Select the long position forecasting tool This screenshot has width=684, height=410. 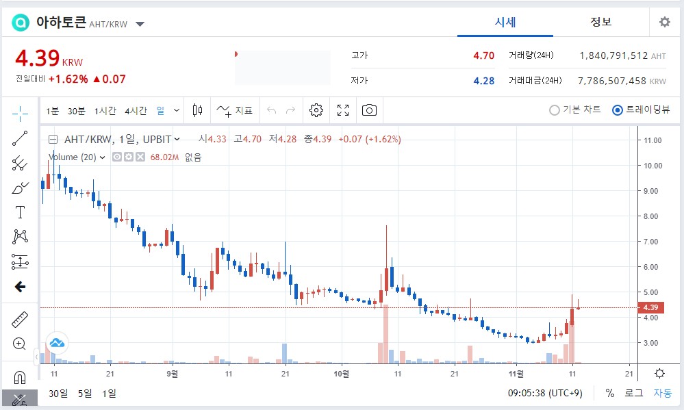pos(20,261)
